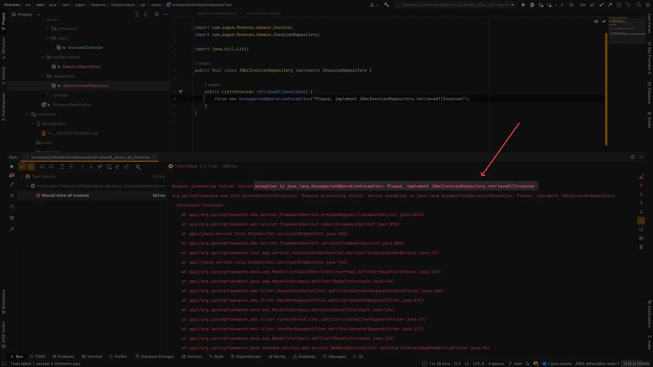Open the Git tool window tab
Screen dimensions: 653x367
(358, 357)
